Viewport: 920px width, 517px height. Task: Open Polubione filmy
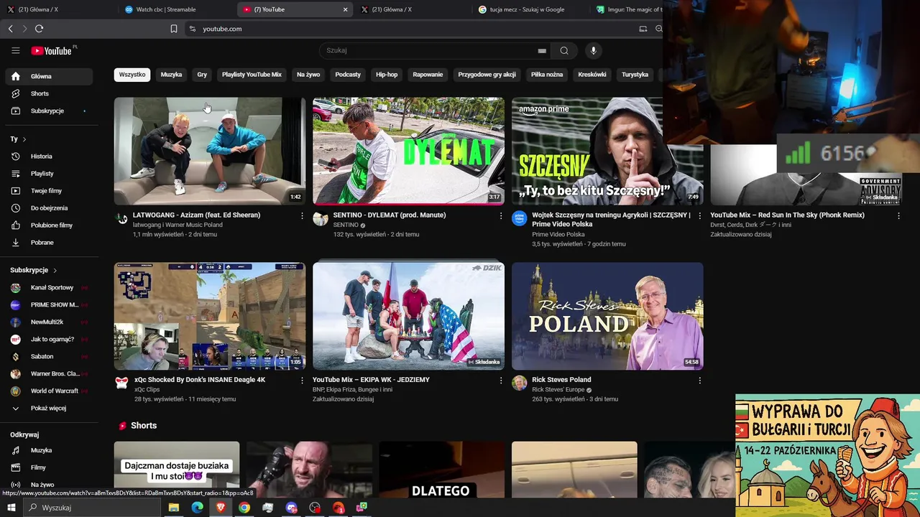(x=49, y=225)
